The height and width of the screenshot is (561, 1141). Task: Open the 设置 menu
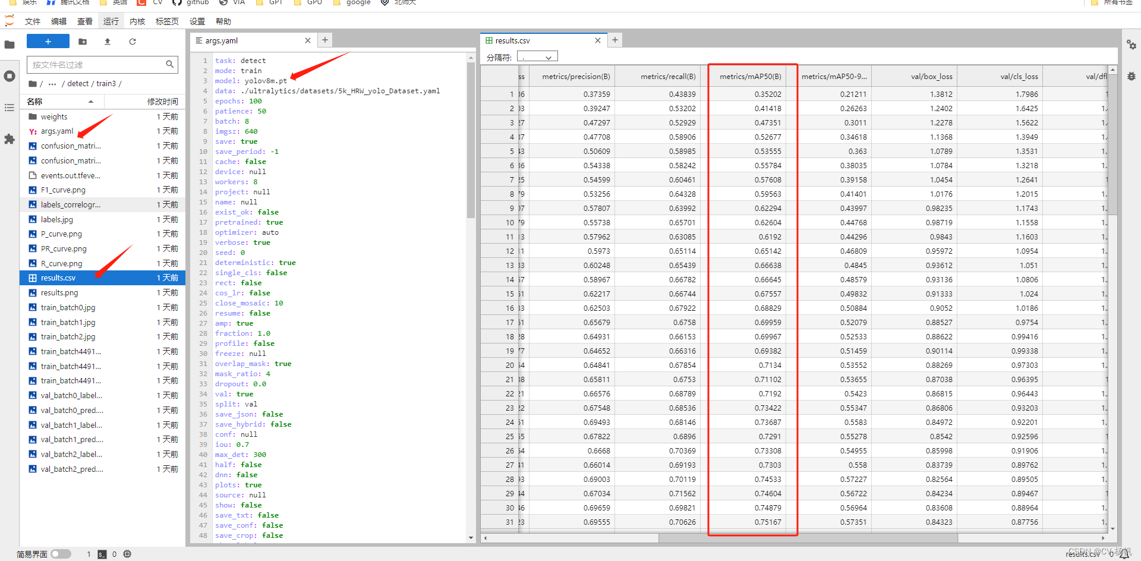[x=197, y=21]
